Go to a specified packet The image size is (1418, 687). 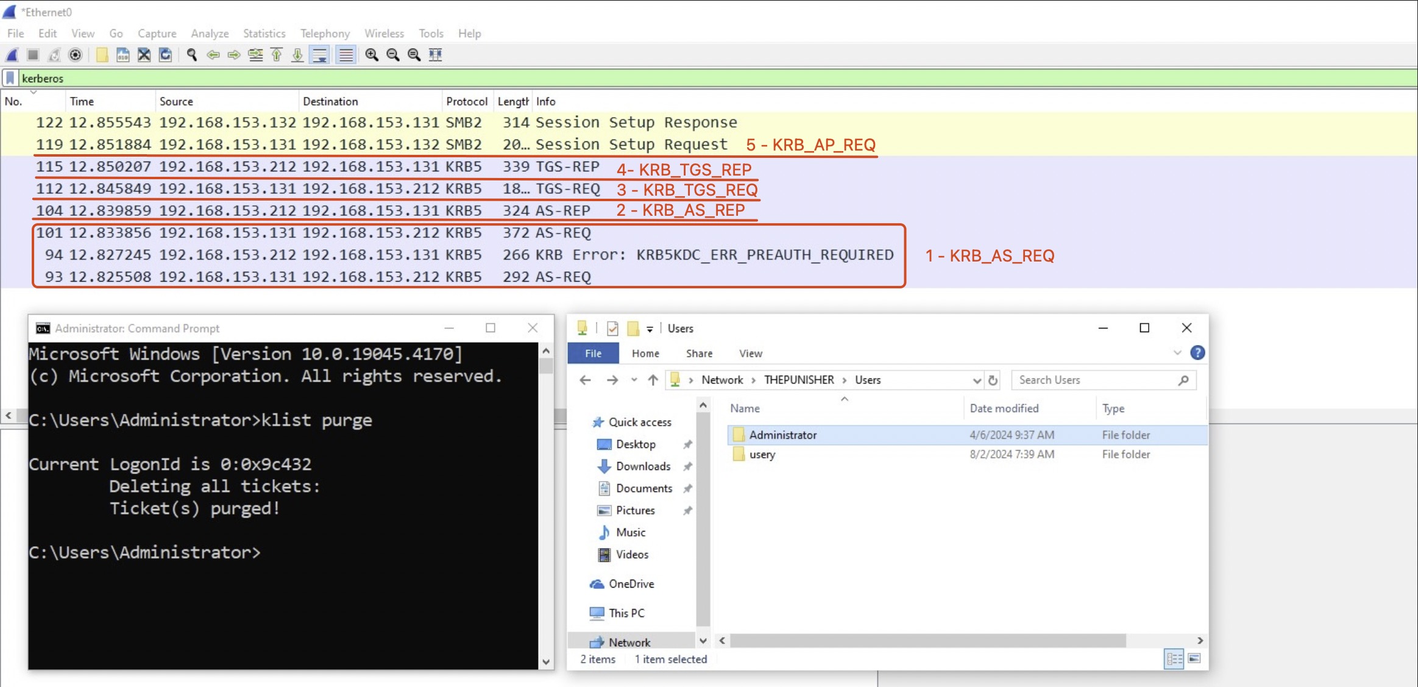point(255,55)
